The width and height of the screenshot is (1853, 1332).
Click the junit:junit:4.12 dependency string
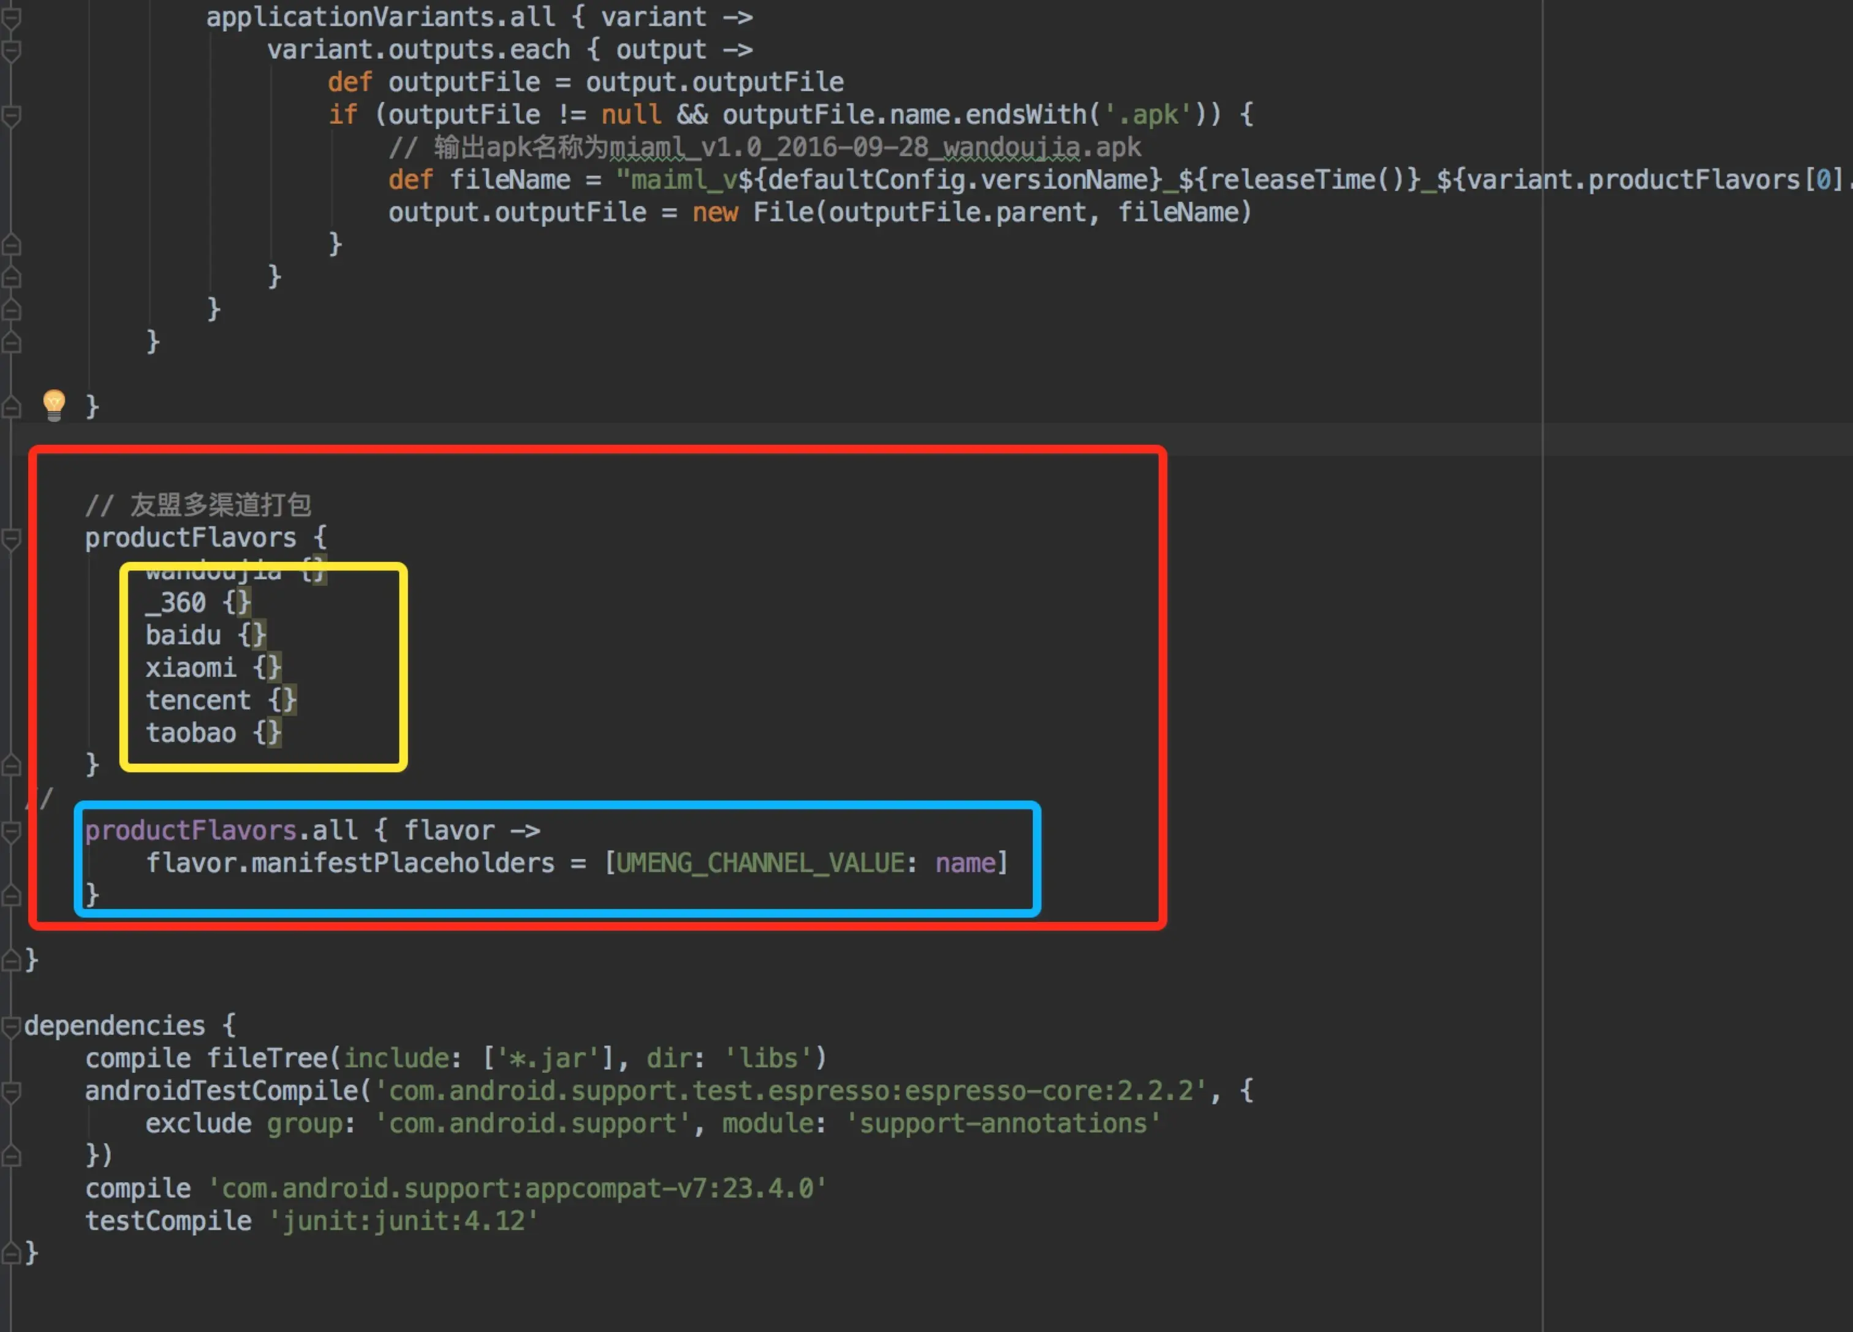coord(403,1221)
